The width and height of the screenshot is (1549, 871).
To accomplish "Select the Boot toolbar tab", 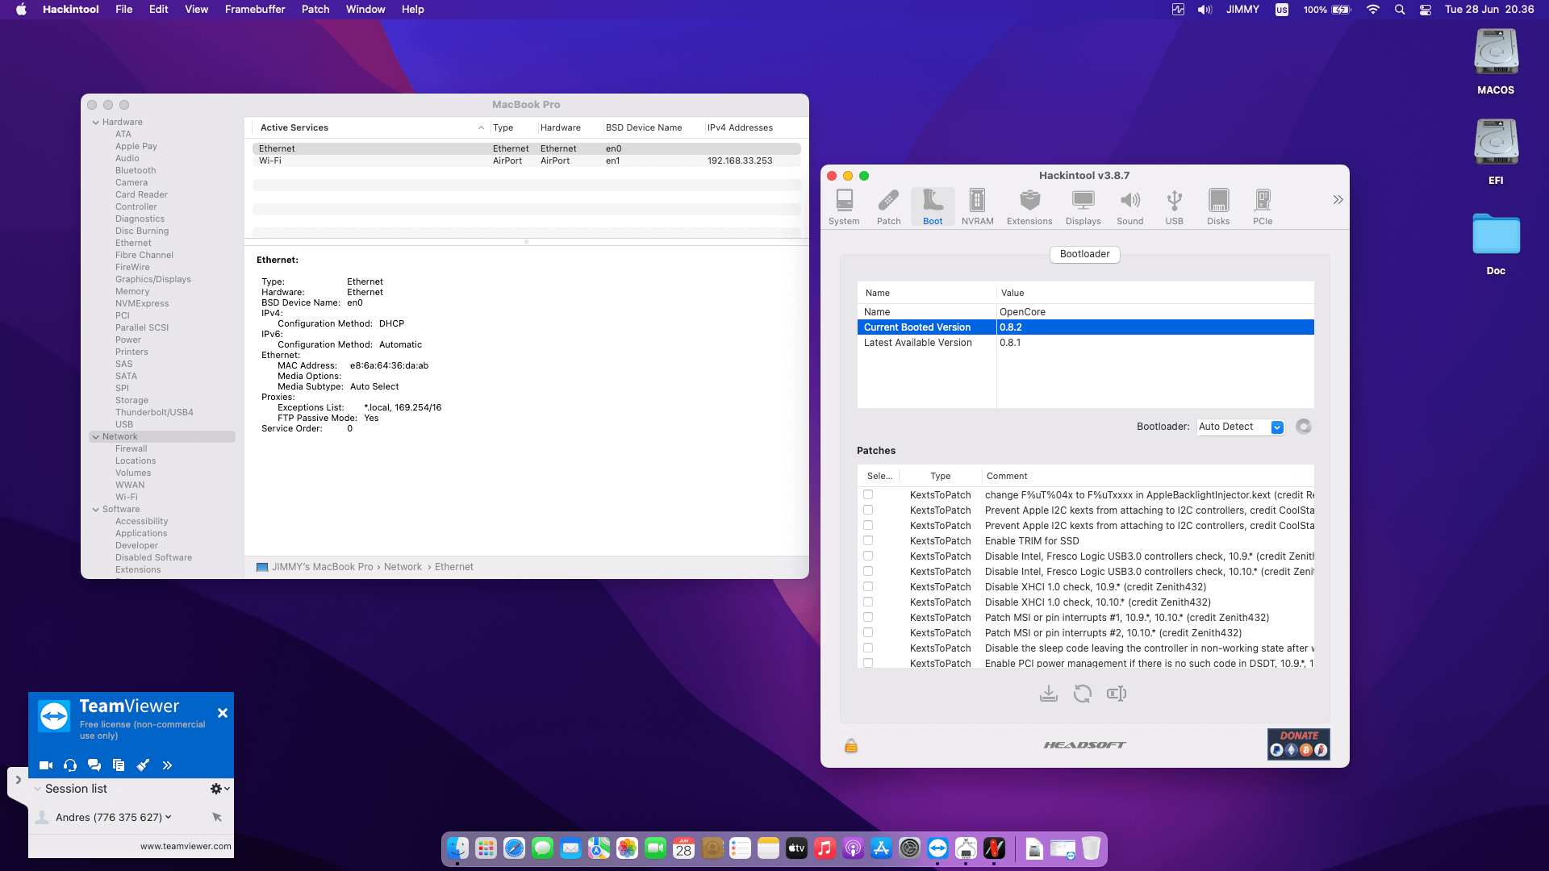I will (933, 207).
